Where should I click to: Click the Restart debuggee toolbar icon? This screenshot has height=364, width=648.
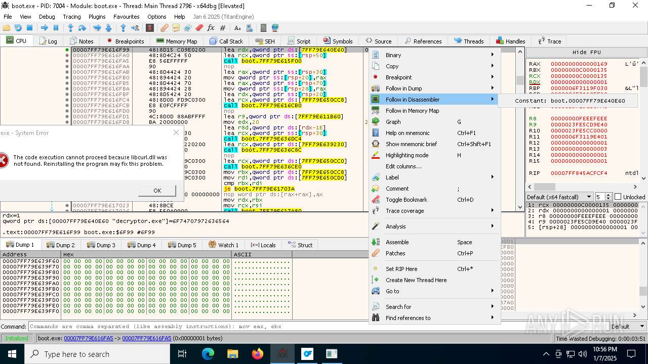(x=18, y=28)
